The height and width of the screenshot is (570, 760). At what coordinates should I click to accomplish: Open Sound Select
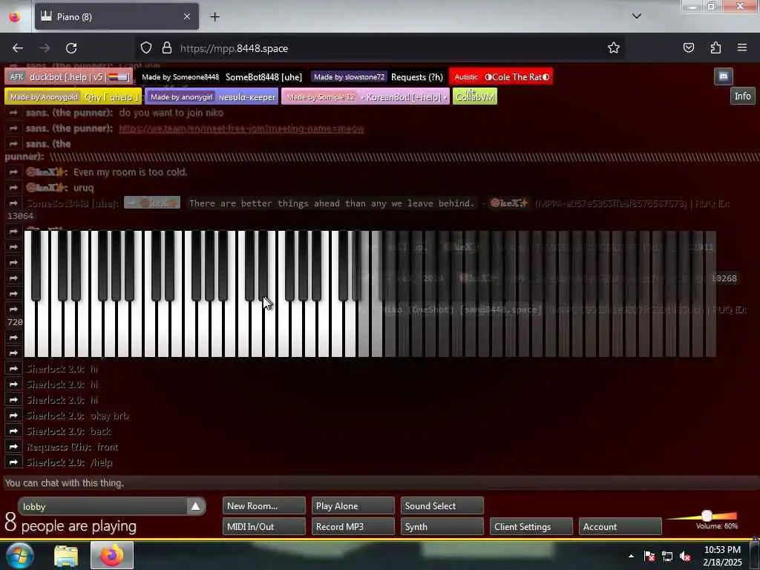[x=442, y=505]
